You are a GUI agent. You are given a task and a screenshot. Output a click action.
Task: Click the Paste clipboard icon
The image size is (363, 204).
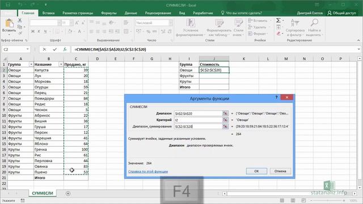tap(9, 23)
